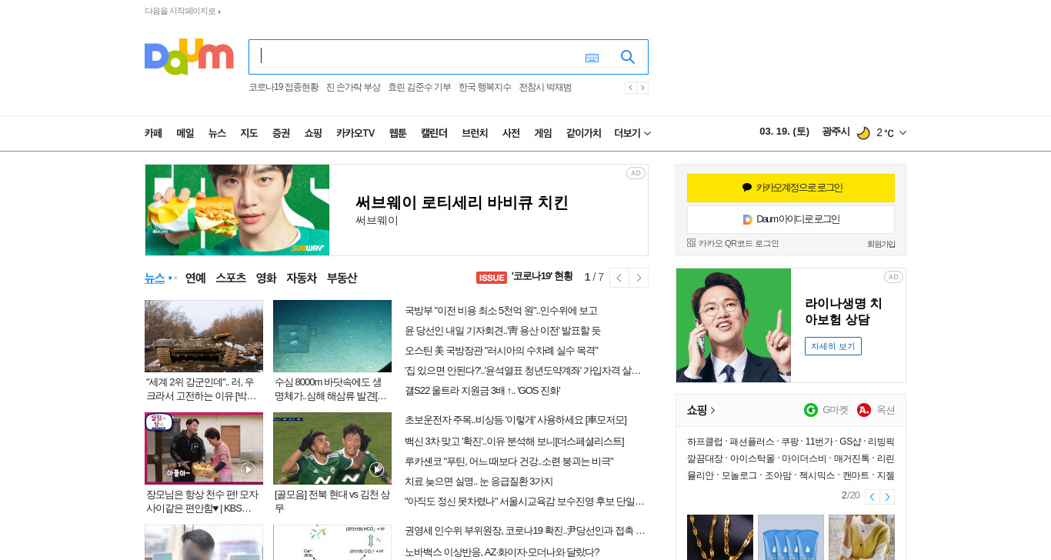Show next trending search terms
Image resolution: width=1051 pixels, height=560 pixels.
(x=642, y=88)
